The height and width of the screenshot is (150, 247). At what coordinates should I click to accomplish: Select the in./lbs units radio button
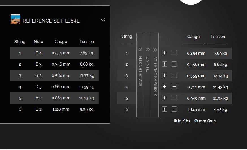tap(175, 121)
